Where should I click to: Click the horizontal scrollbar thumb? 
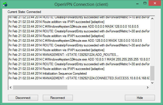pyautogui.click(x=40, y=87)
